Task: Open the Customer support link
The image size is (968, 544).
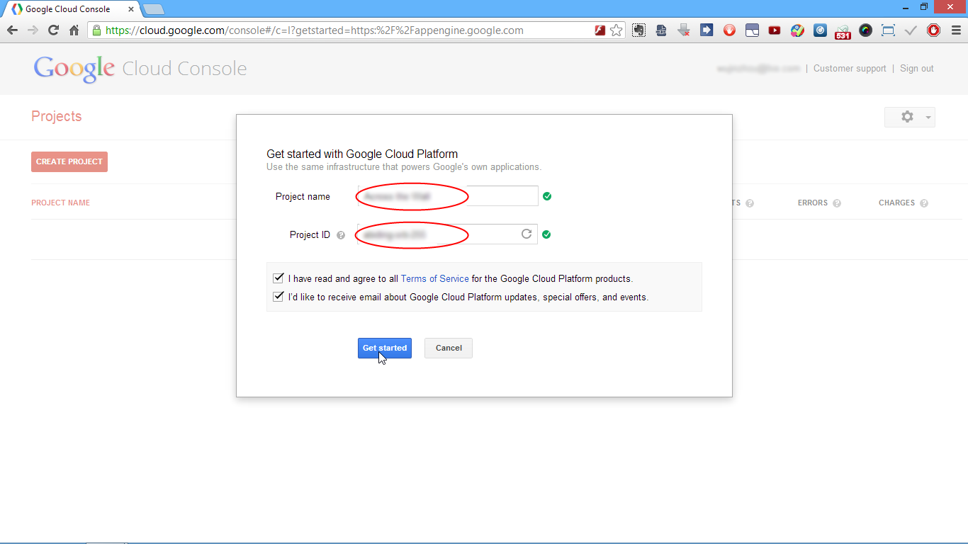Action: (x=850, y=69)
